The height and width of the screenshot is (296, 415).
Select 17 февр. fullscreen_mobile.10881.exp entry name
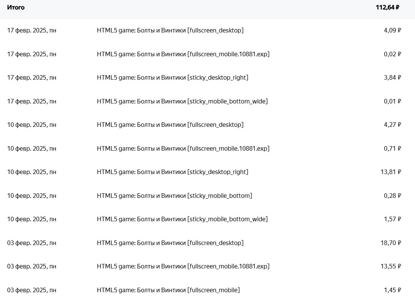point(183,54)
